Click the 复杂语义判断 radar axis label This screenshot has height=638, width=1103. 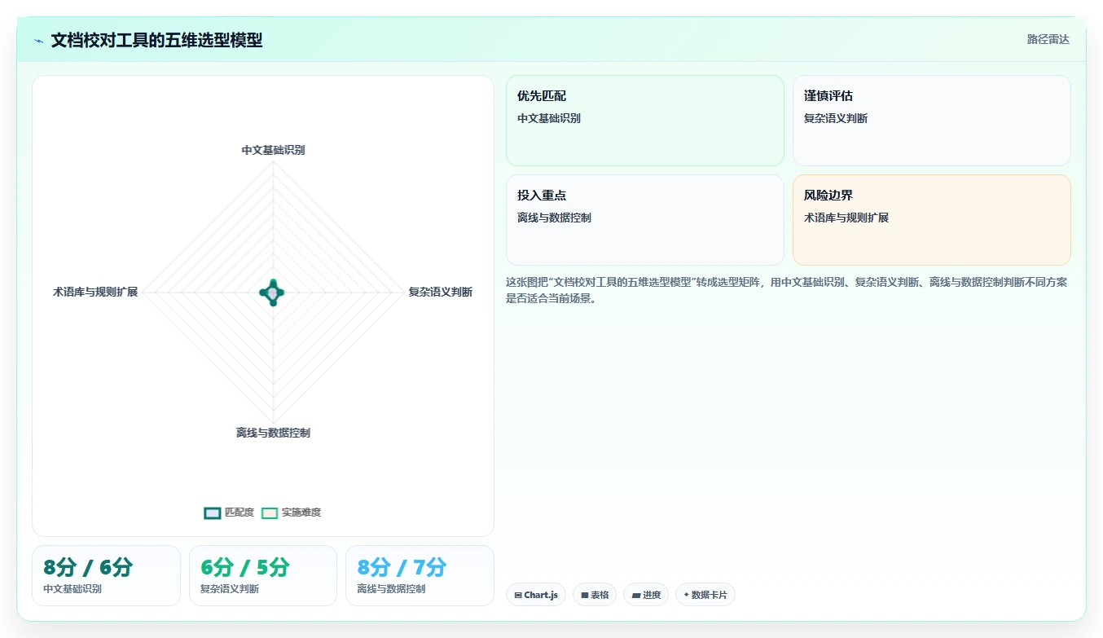point(440,292)
